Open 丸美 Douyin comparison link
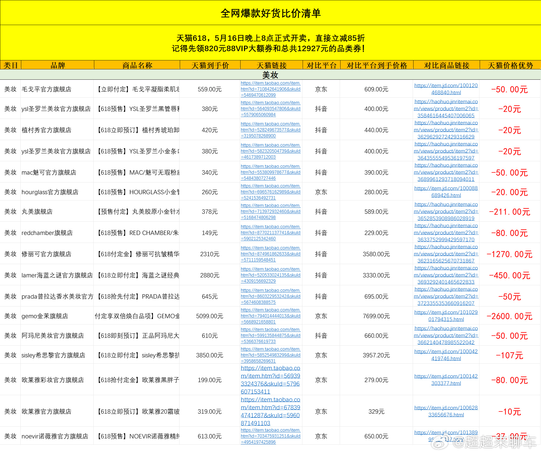The height and width of the screenshot is (455, 541). (446, 211)
